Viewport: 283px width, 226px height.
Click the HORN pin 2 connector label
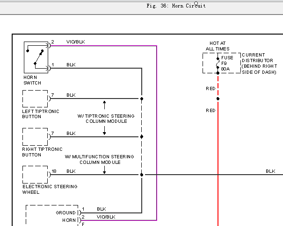tap(69, 220)
